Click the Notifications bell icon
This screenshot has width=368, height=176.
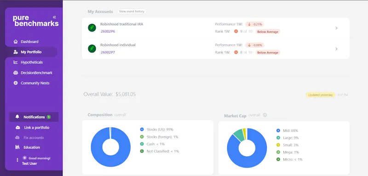click(17, 117)
